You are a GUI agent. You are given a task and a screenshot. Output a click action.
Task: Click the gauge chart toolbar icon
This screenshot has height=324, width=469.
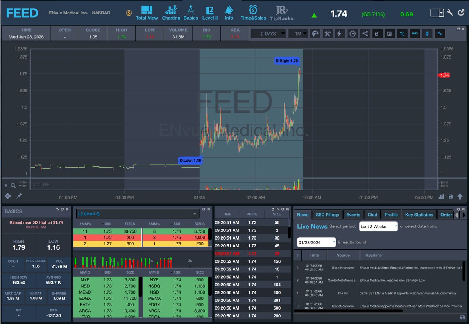tap(353, 34)
